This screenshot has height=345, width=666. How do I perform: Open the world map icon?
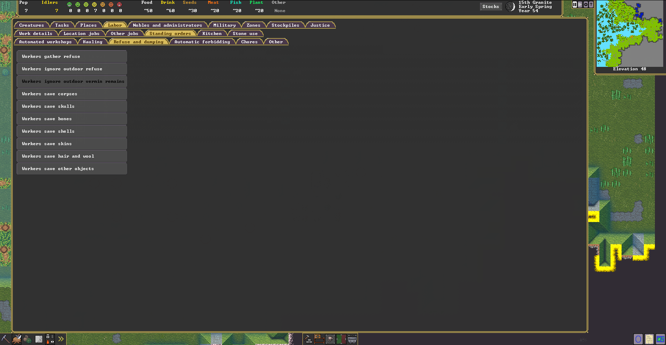tap(660, 339)
